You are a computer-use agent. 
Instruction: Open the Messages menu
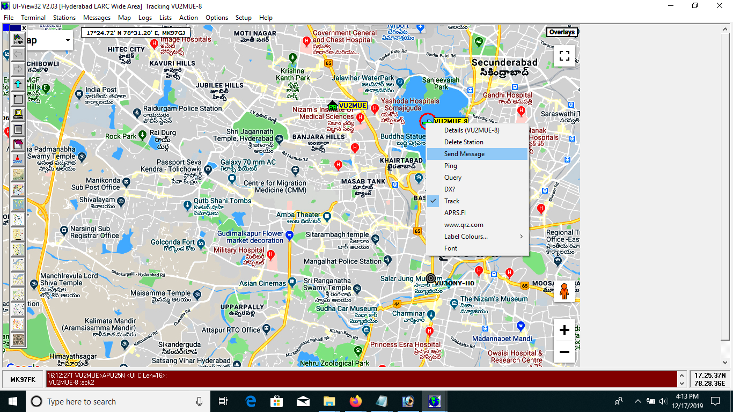[97, 18]
